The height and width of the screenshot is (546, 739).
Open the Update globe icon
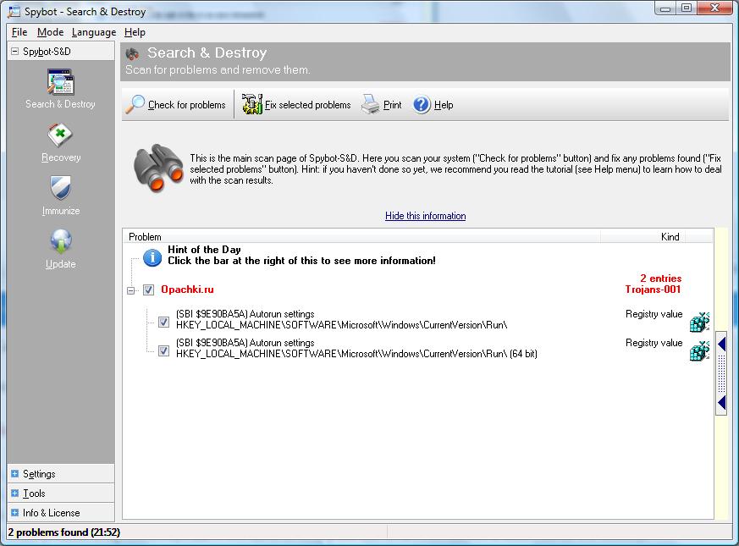[61, 241]
